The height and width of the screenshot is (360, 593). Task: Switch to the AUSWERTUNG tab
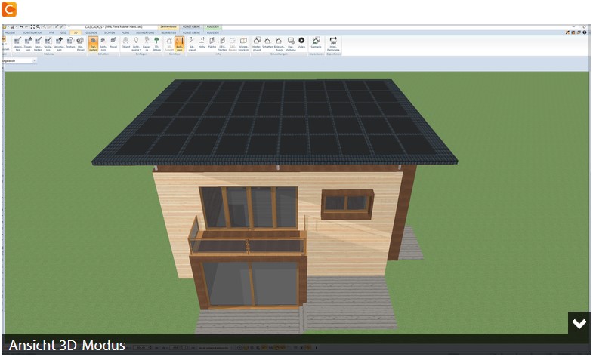(x=145, y=33)
